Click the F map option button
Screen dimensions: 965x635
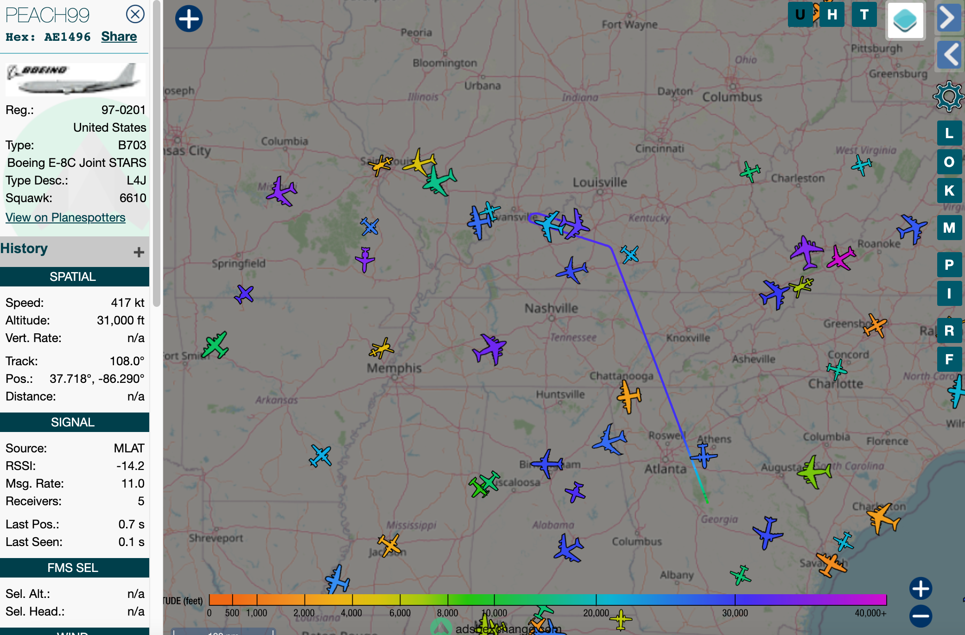949,359
